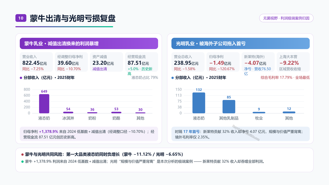Click the 牧业 axis label
This screenshot has height=185, width=329.
259,118
